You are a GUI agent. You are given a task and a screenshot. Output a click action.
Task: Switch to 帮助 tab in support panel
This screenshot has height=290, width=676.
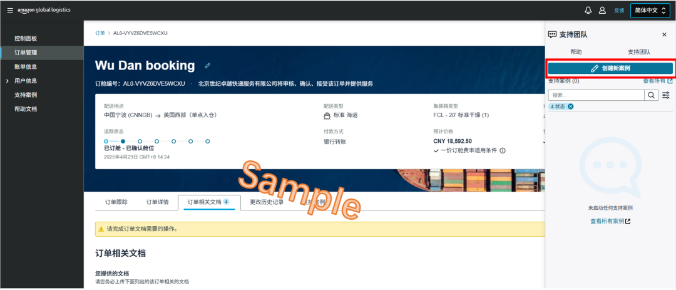point(576,52)
